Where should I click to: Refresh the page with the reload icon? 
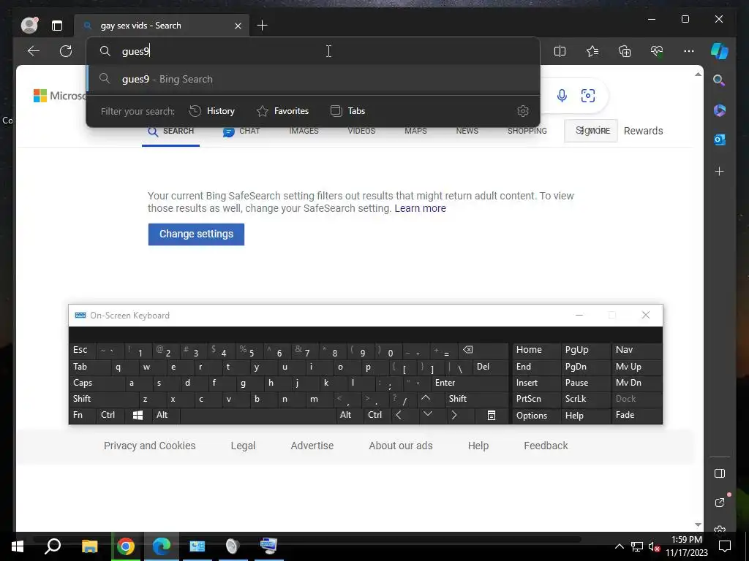coord(66,51)
